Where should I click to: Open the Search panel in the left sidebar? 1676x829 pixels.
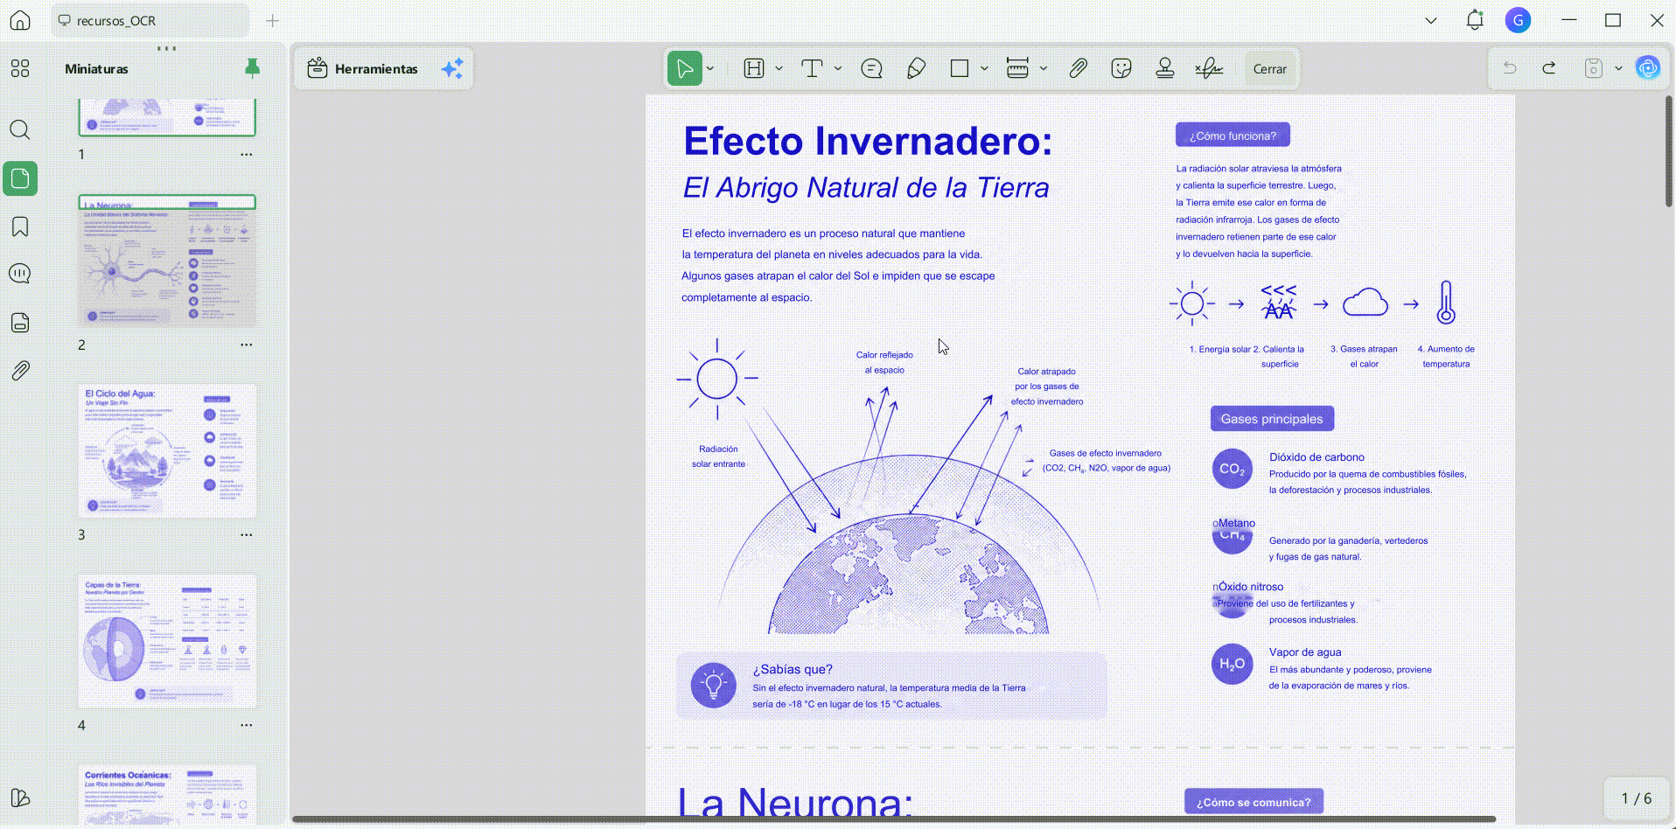coord(20,130)
